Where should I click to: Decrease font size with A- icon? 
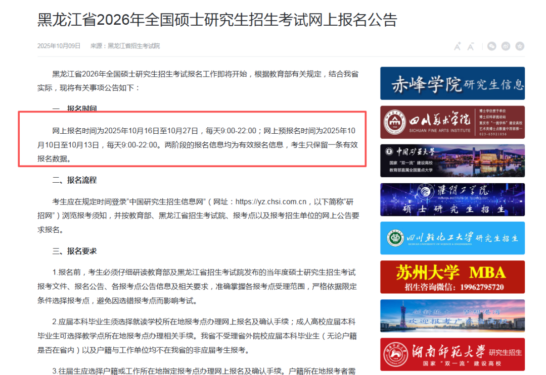471,46
